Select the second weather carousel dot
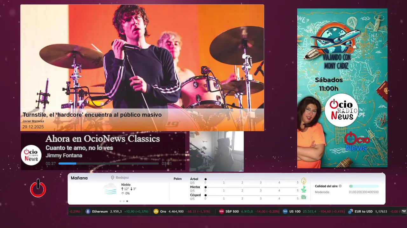This screenshot has height=228, width=407. click(124, 201)
